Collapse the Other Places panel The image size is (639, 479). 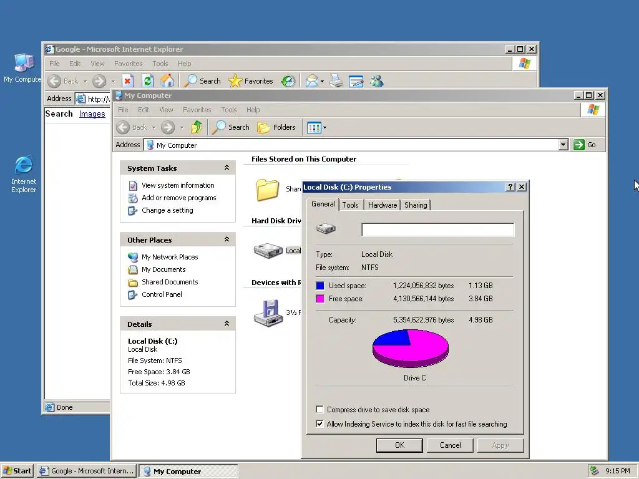click(227, 239)
